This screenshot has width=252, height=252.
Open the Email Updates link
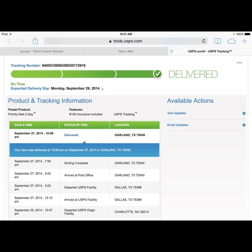tap(178, 125)
